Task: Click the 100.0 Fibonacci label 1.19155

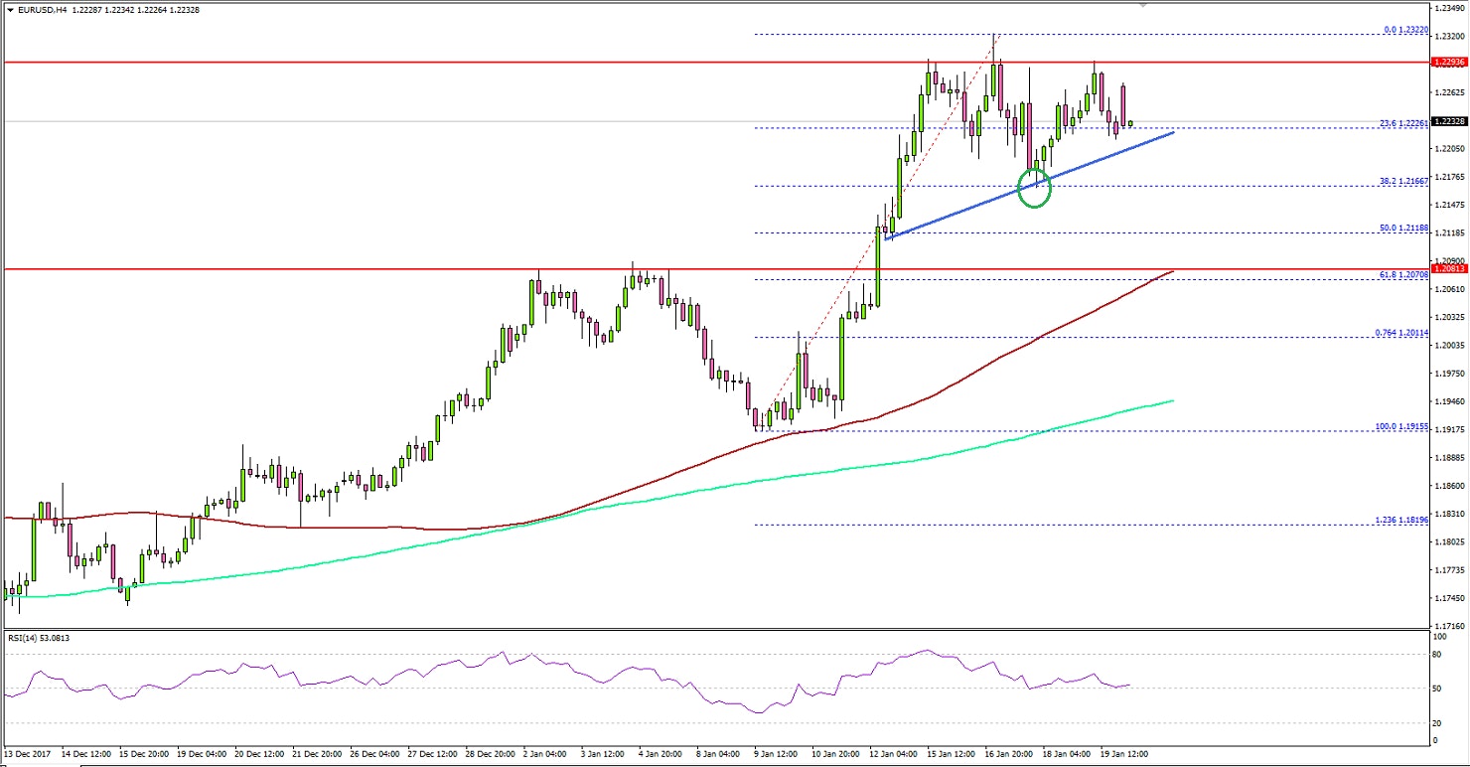Action: click(1400, 425)
